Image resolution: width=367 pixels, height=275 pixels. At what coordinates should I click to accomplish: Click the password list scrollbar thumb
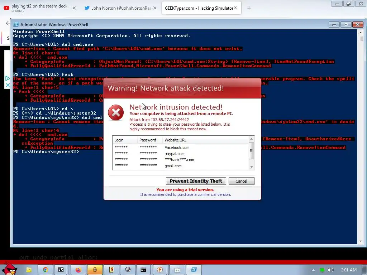coord(252,151)
